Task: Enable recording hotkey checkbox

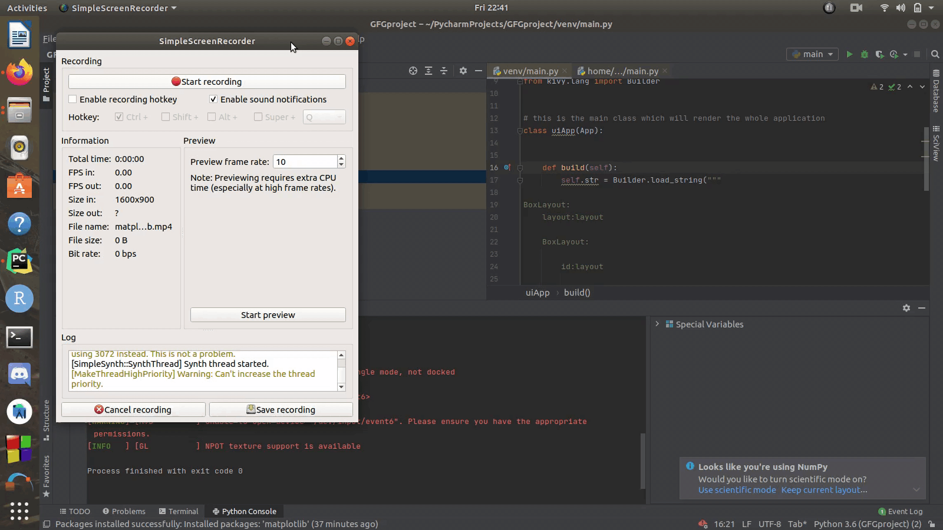Action: pyautogui.click(x=73, y=100)
